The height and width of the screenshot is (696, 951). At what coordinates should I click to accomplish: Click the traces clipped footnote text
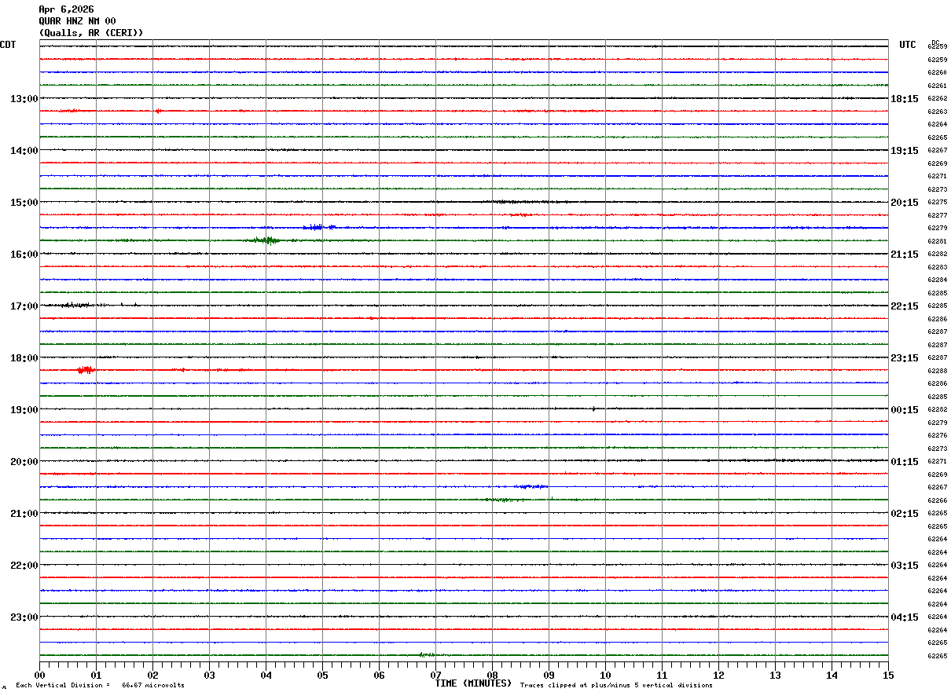(616, 685)
